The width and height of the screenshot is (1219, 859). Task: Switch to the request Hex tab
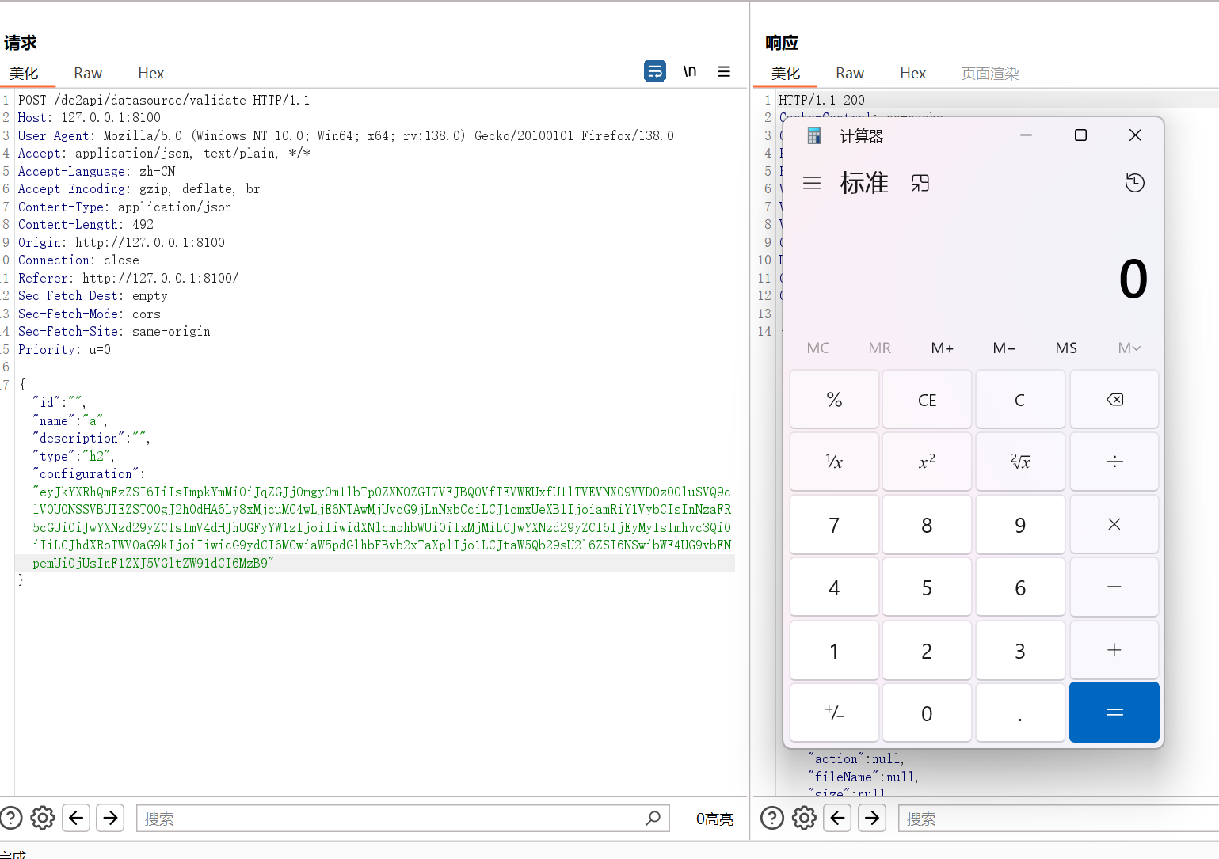(x=150, y=73)
